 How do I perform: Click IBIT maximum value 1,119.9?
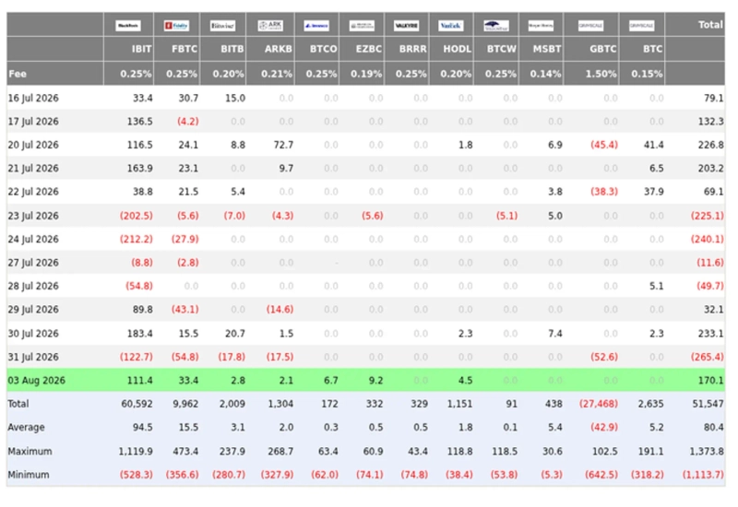(136, 452)
